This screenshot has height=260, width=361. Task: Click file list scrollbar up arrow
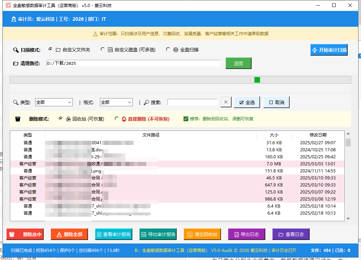point(348,134)
